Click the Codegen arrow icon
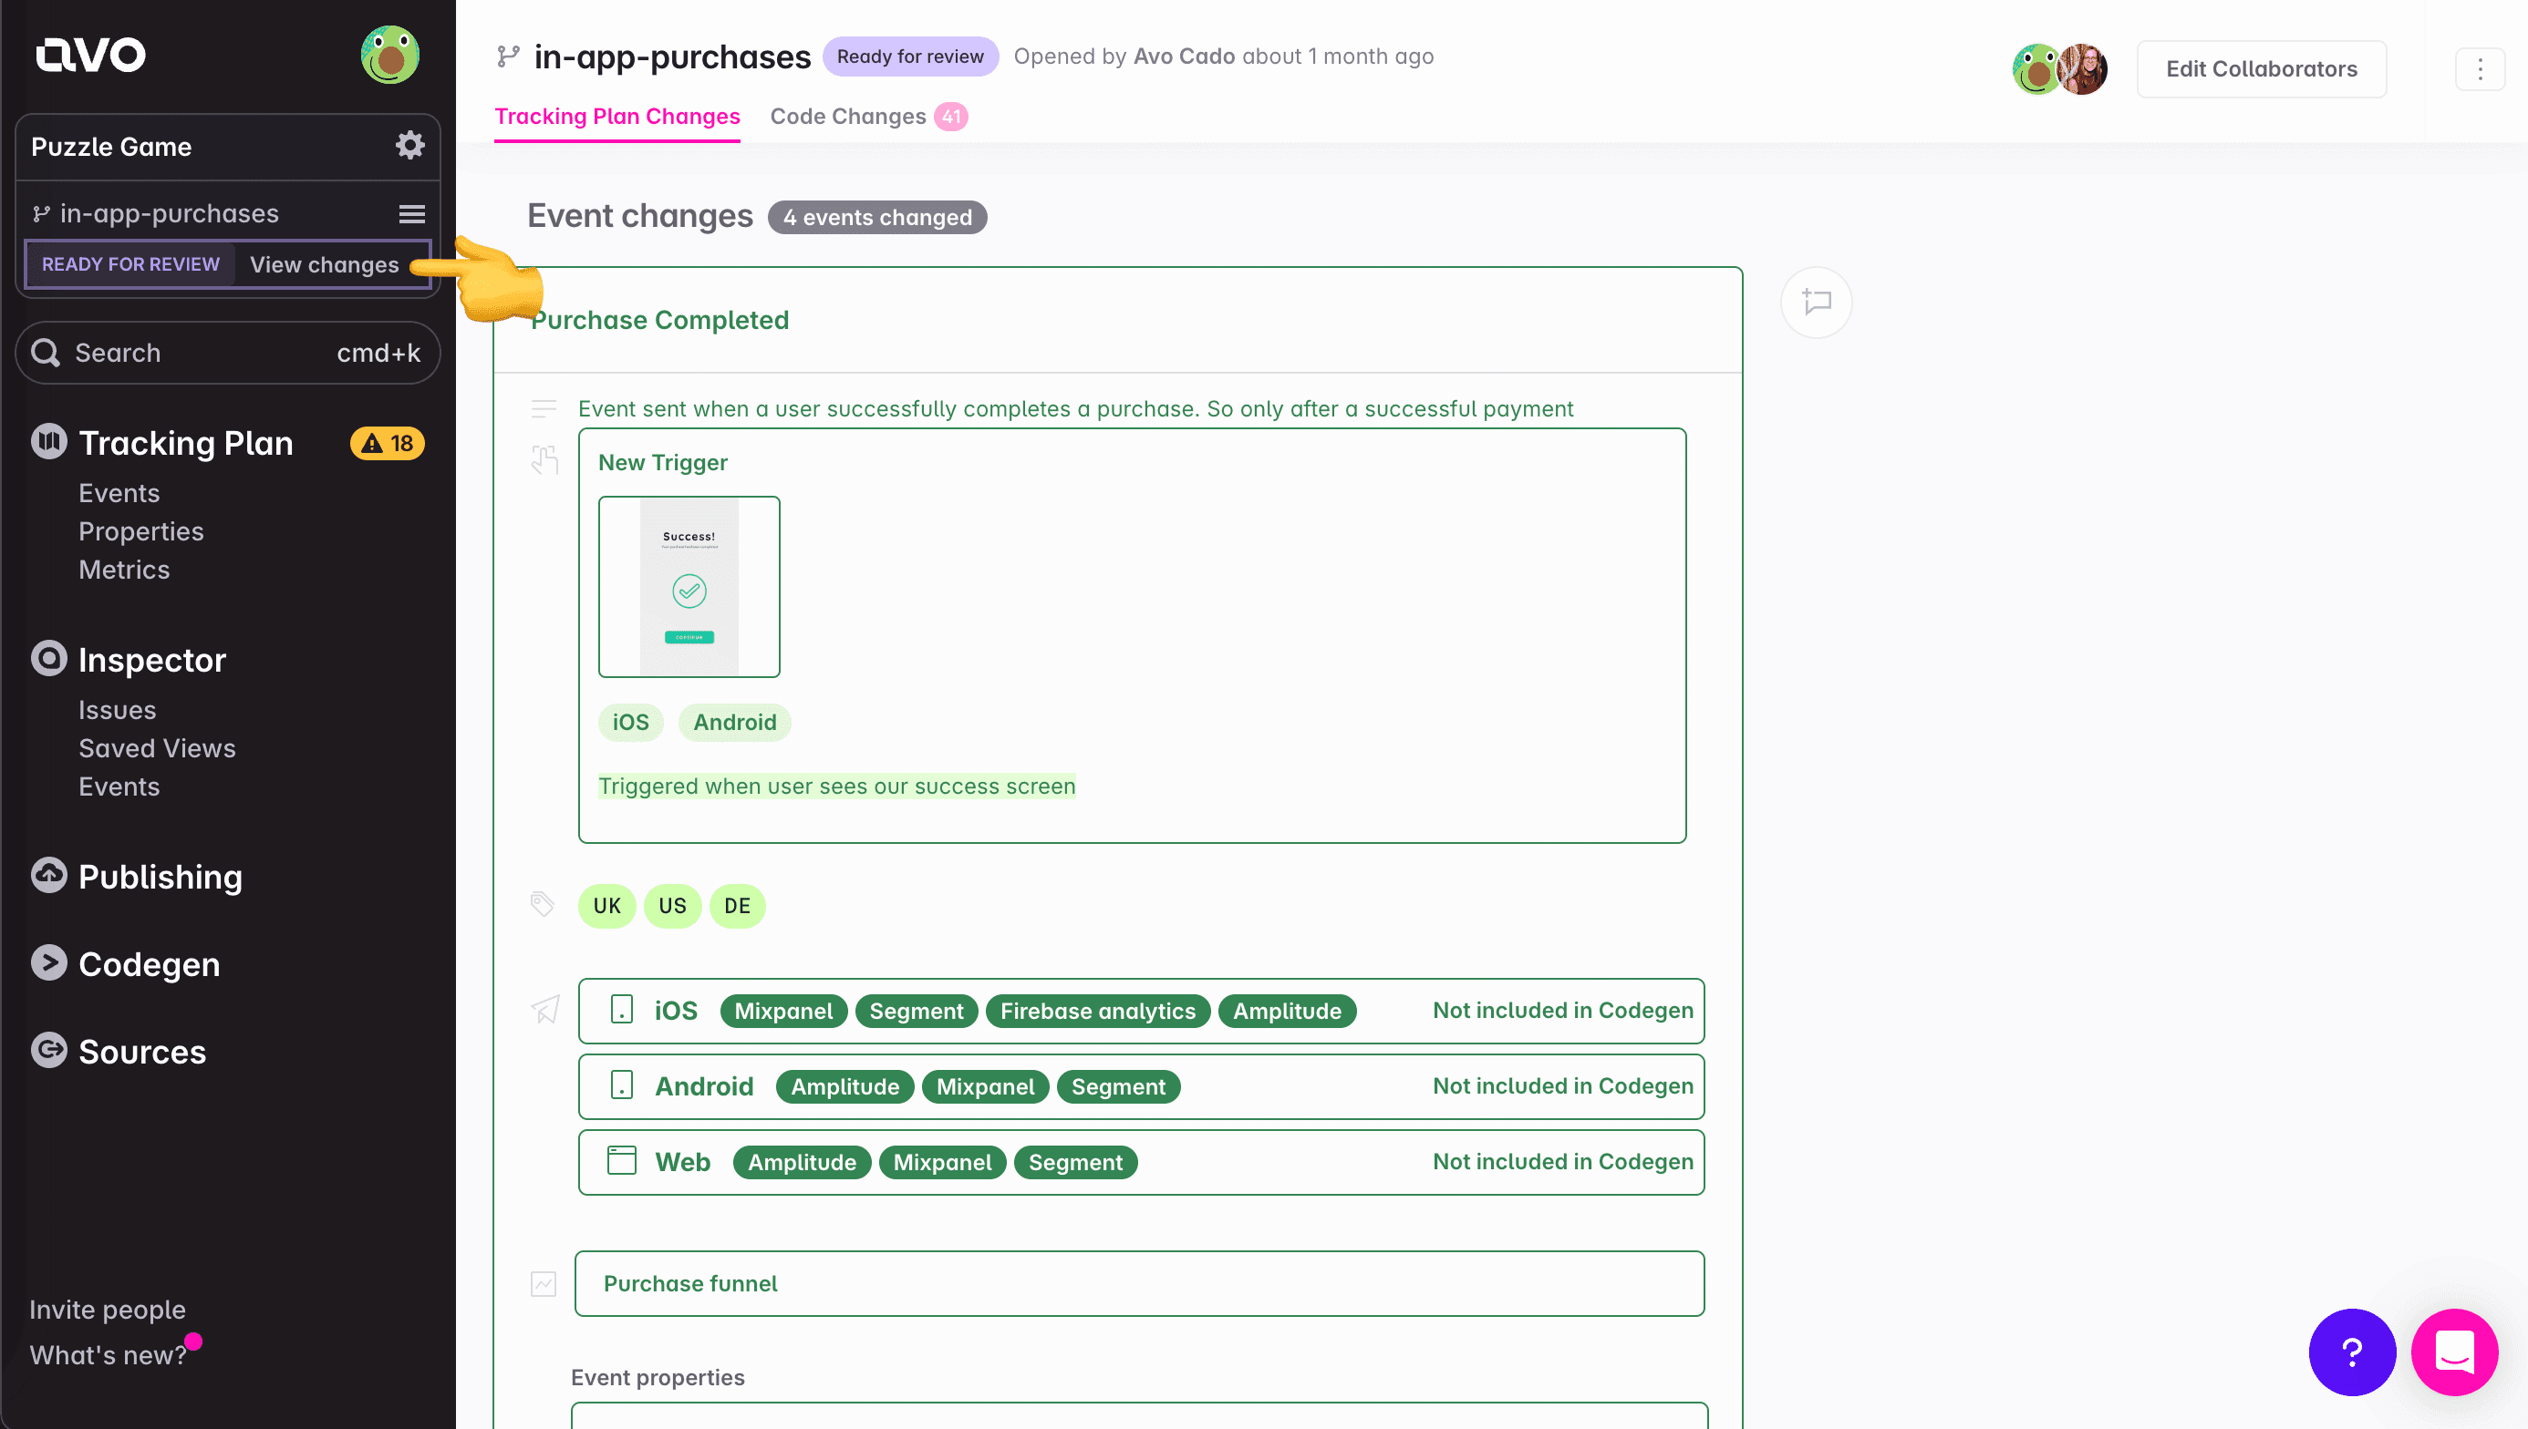The height and width of the screenshot is (1429, 2528). 48,964
